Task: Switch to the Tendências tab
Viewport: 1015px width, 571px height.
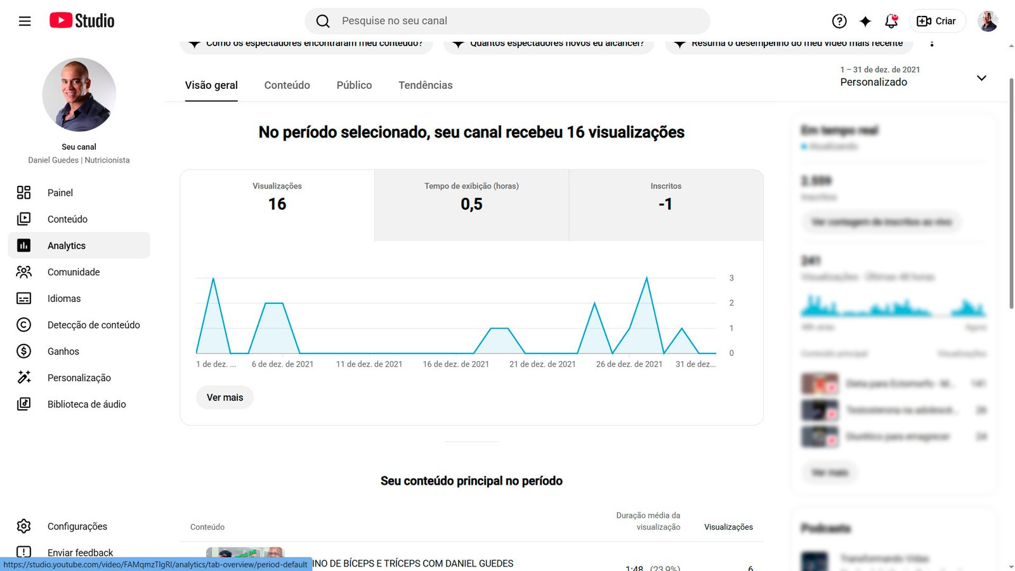Action: pyautogui.click(x=425, y=86)
